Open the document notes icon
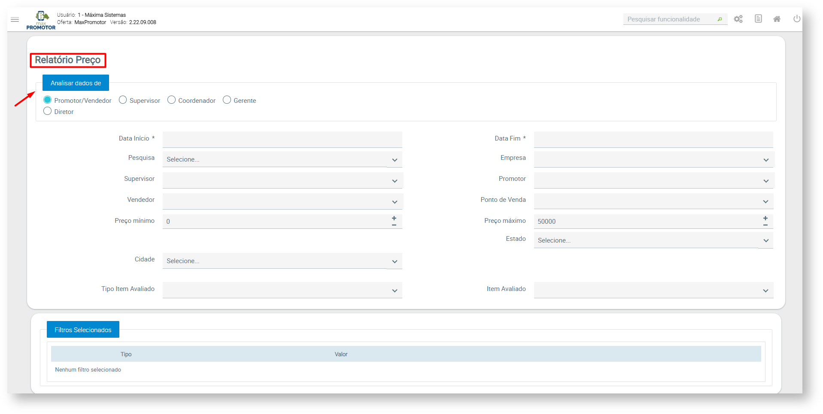823x414 pixels. [759, 19]
